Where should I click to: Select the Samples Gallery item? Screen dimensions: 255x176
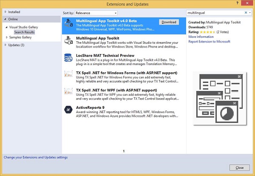(20, 37)
